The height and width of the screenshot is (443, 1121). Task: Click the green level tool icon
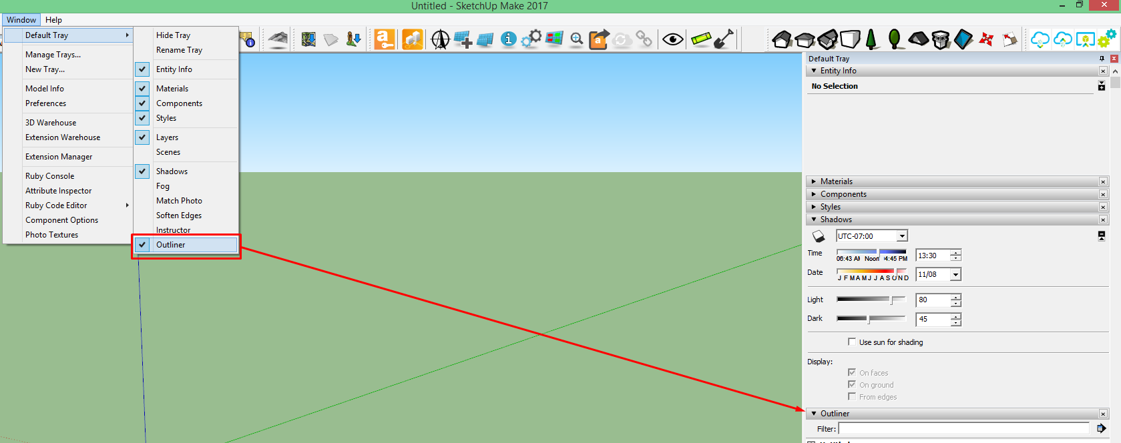coord(701,39)
